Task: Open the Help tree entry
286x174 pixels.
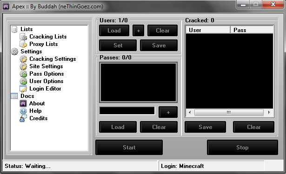Action: tap(35, 111)
